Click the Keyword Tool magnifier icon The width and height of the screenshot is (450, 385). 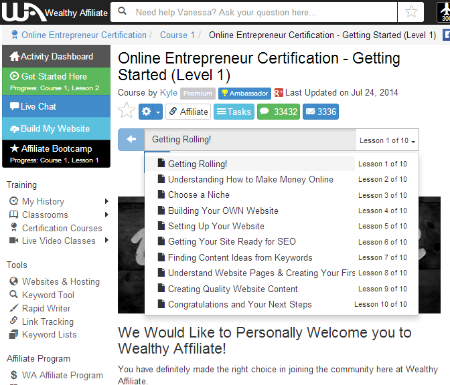tap(13, 294)
